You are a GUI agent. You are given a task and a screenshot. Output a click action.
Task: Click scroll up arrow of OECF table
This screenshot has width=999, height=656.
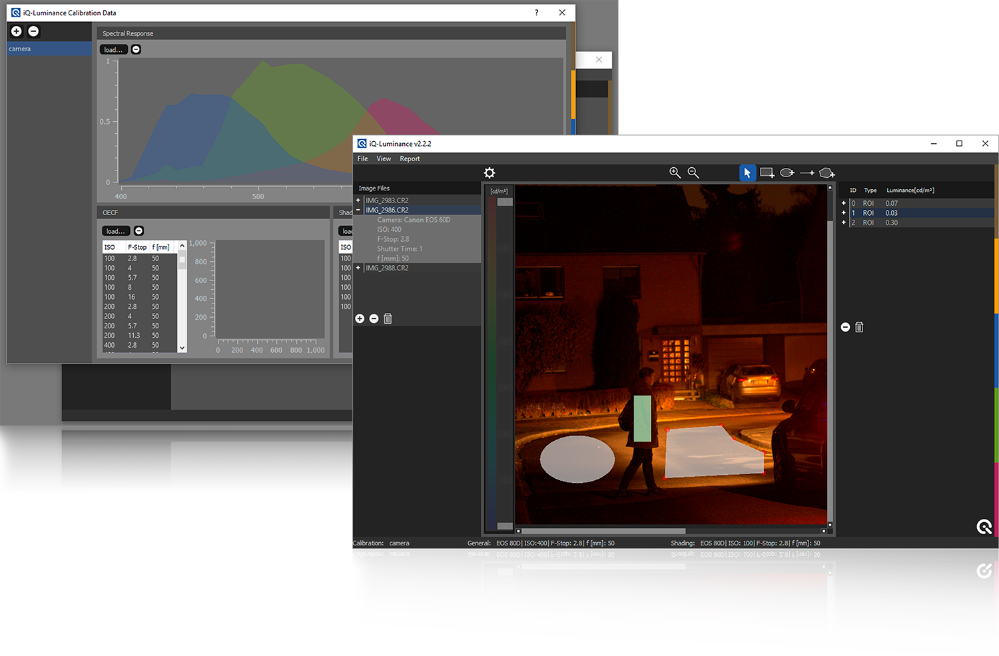(x=182, y=246)
